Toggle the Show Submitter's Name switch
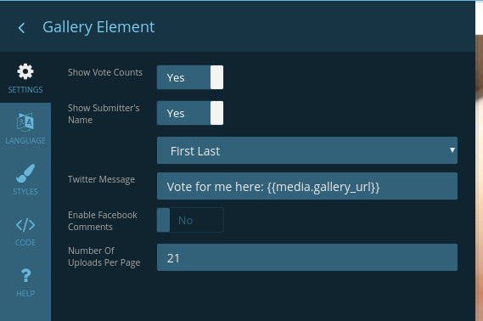This screenshot has width=483, height=321. (190, 113)
